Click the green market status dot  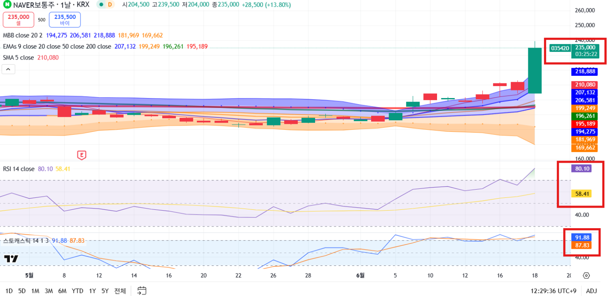[x=101, y=5]
